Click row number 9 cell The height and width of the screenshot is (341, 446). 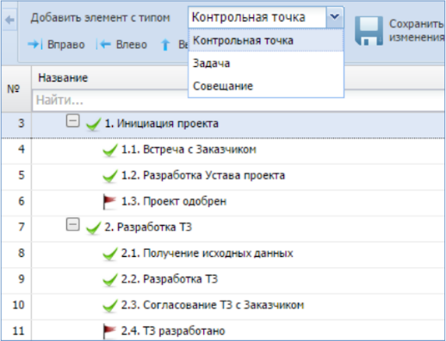[16, 280]
